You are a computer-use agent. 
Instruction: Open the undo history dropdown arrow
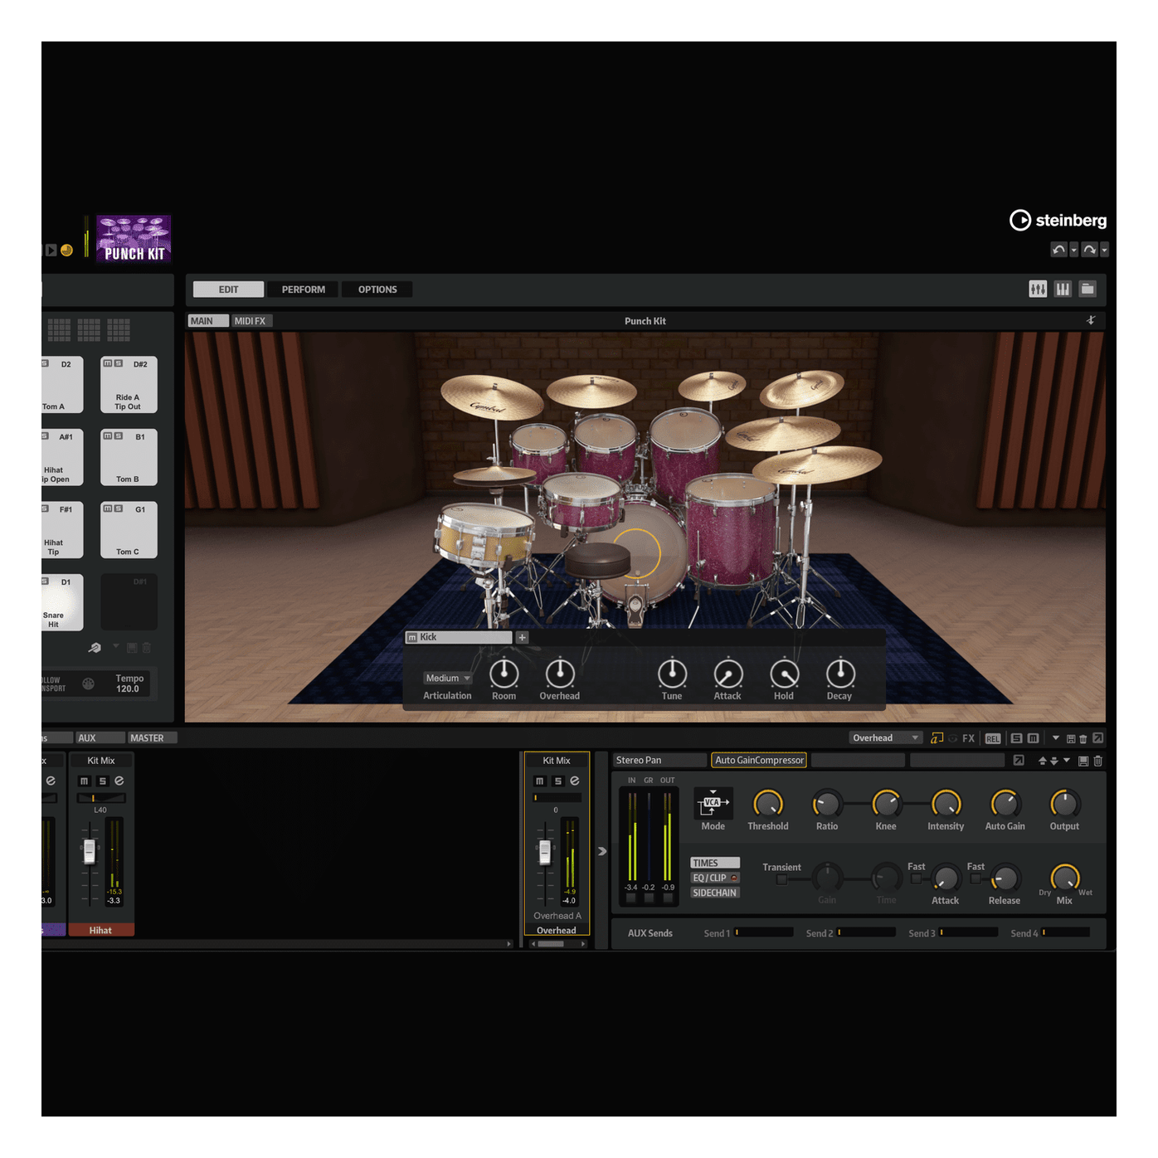pos(1073,249)
